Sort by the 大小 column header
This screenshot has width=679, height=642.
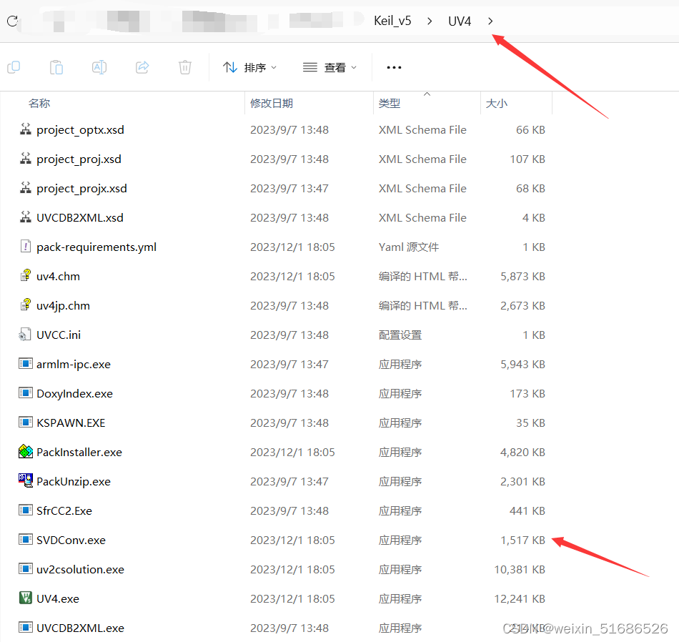point(497,103)
